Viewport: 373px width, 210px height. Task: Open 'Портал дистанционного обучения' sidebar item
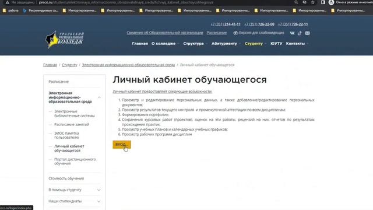coord(75,162)
